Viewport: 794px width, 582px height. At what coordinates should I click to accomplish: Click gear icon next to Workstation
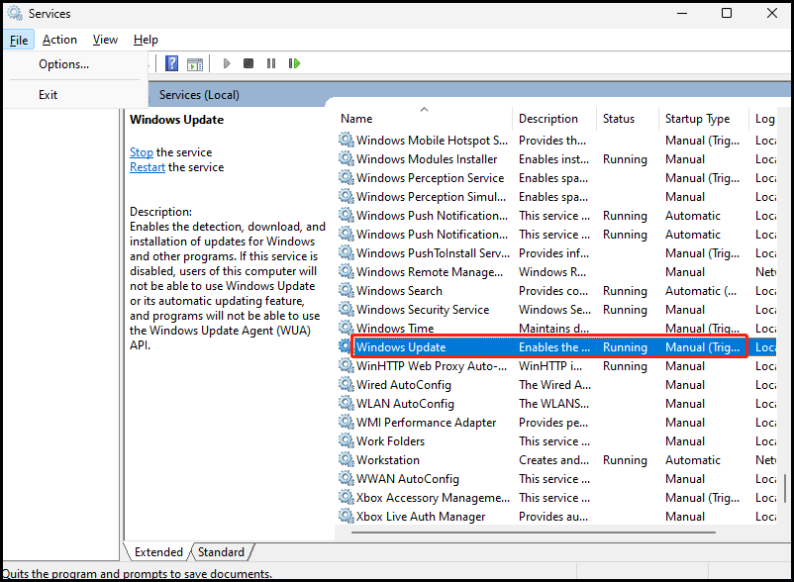point(347,459)
